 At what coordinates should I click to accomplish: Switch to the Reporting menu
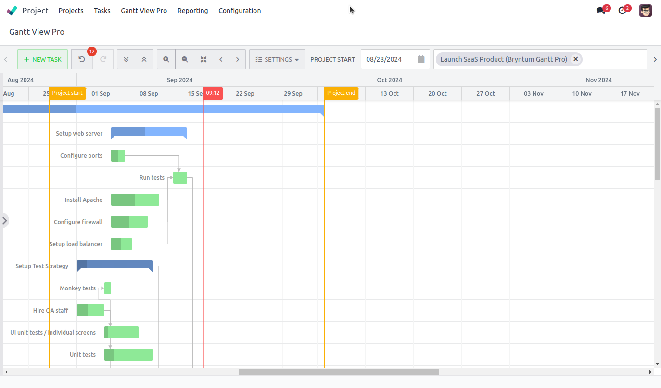click(192, 10)
